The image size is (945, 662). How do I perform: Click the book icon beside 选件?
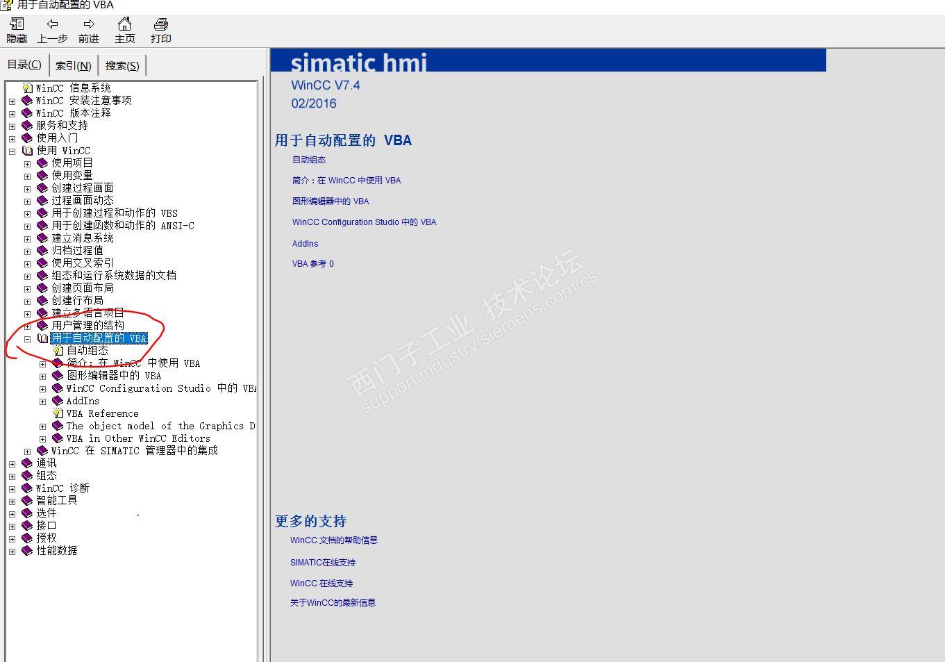tap(27, 513)
